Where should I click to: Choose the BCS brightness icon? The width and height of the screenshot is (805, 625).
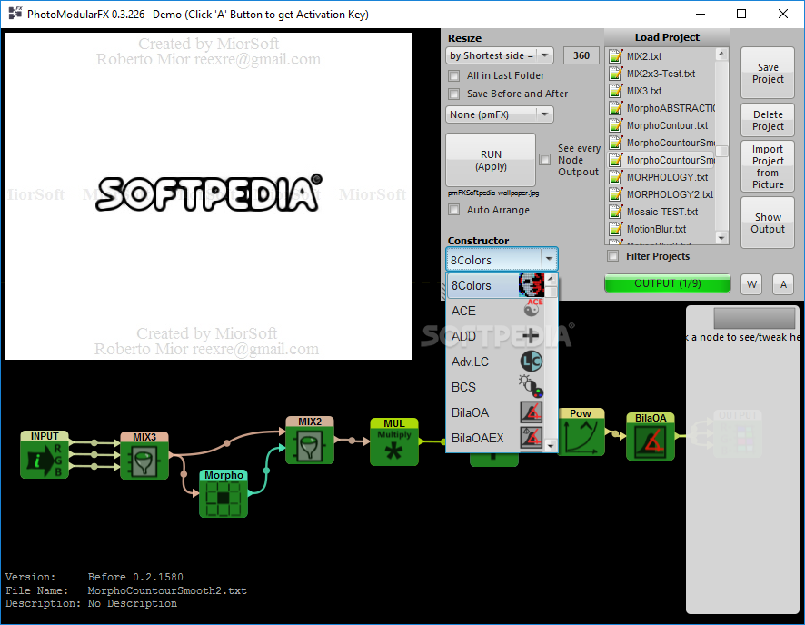point(531,386)
